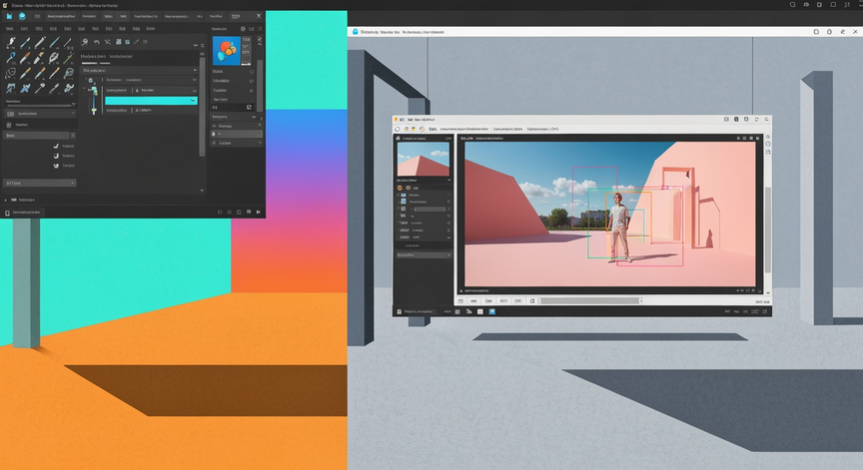
Task: Click the vertical teal slider beside the layer rows
Action: pos(94,100)
